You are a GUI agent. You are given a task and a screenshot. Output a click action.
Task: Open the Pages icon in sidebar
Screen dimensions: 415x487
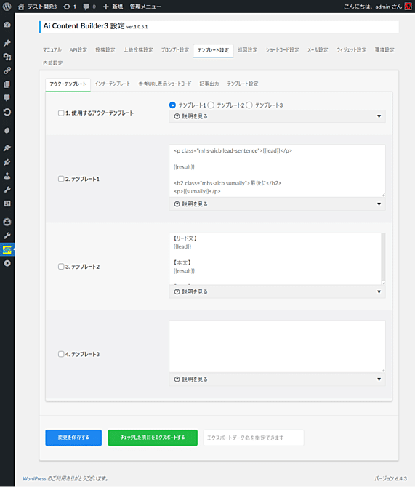point(7,84)
